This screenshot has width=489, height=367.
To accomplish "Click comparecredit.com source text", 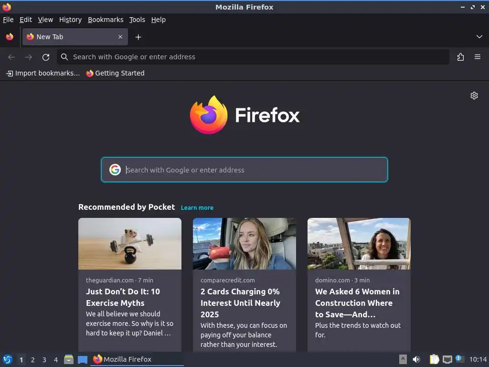I will coord(228,280).
